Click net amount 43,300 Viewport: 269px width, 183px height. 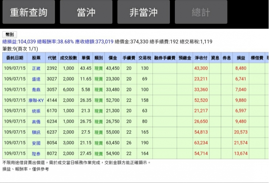[201, 68]
